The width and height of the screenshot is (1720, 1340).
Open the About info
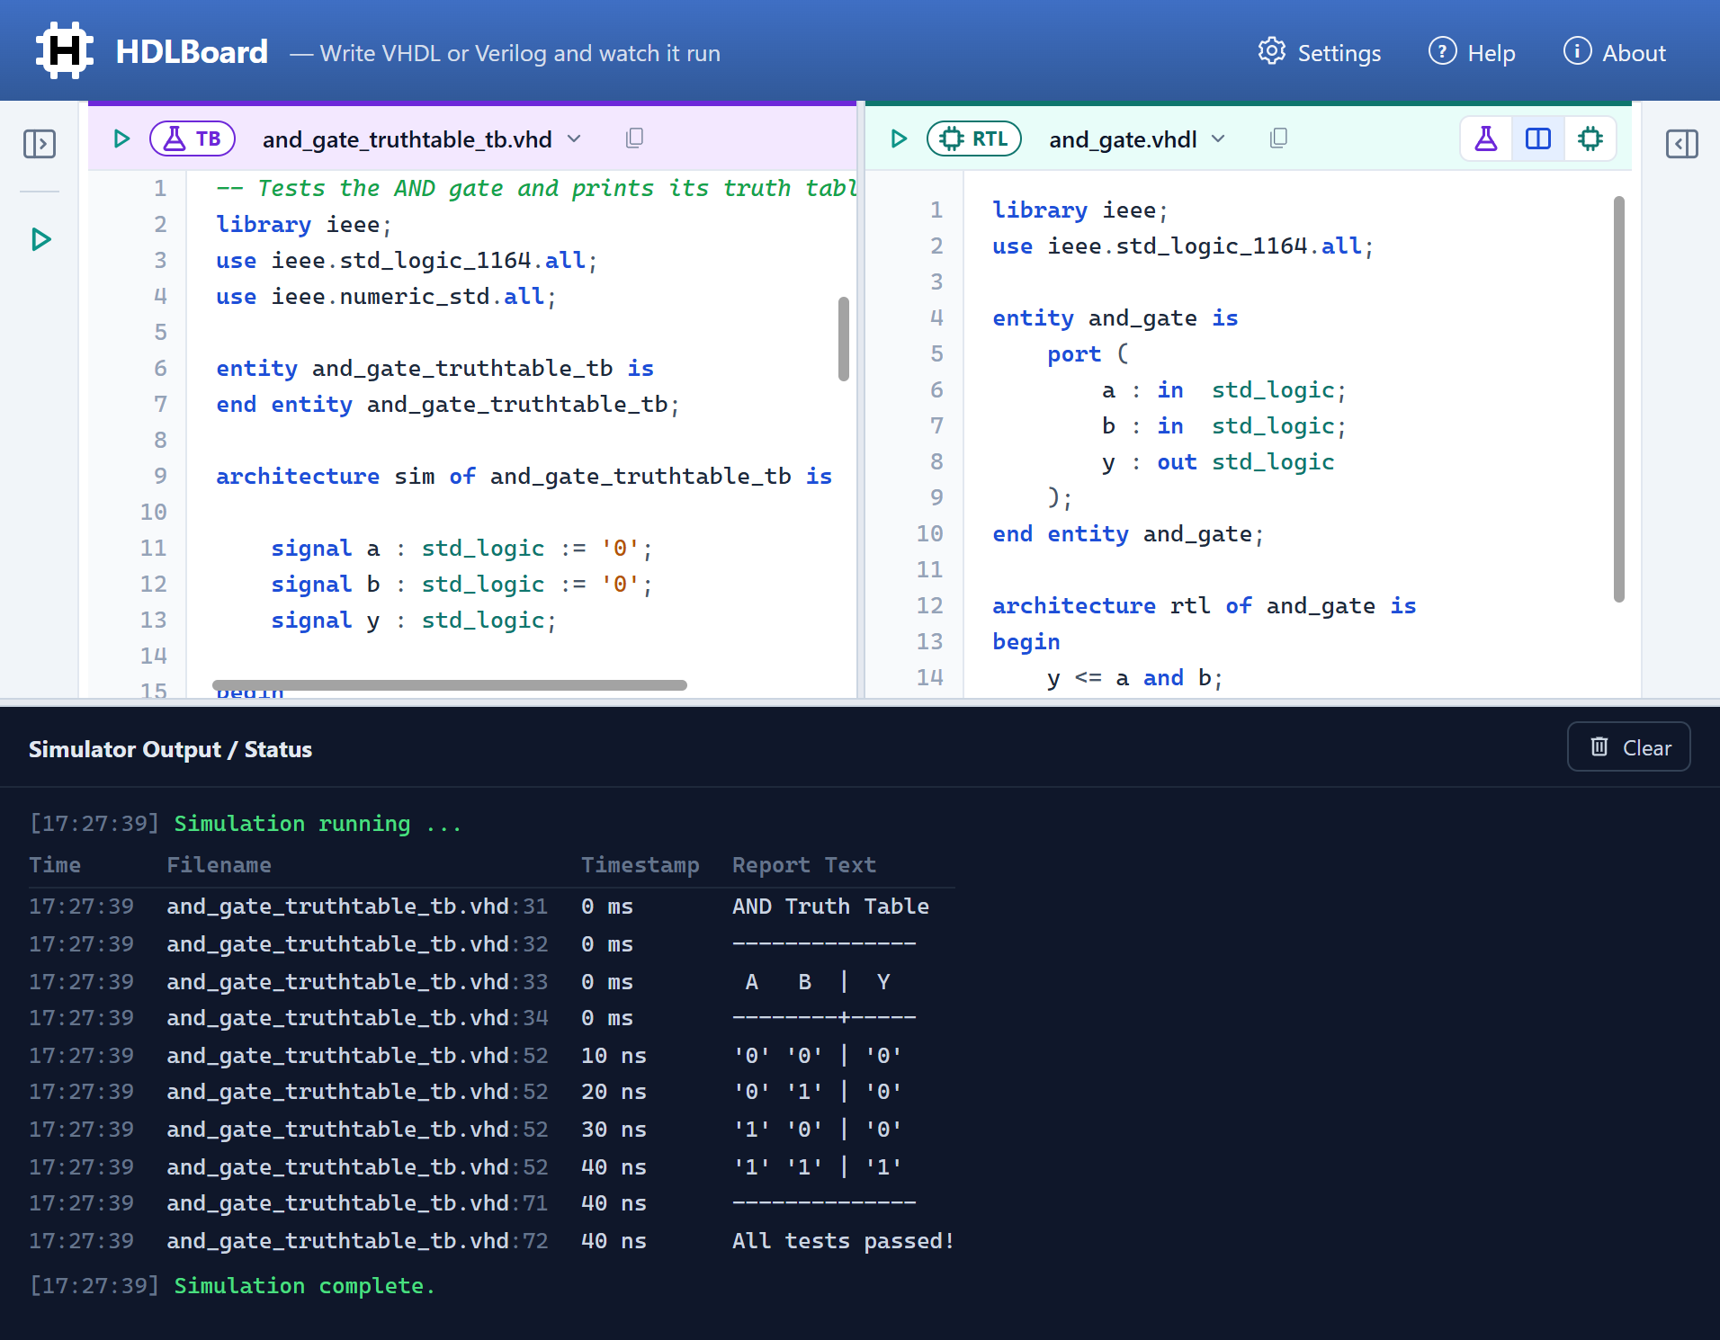(1615, 52)
